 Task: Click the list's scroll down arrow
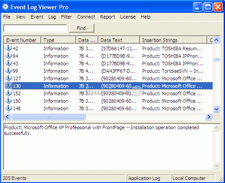[216, 109]
